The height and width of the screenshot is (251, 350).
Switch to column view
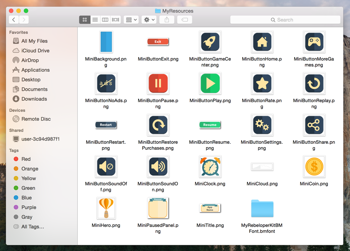tap(105, 19)
